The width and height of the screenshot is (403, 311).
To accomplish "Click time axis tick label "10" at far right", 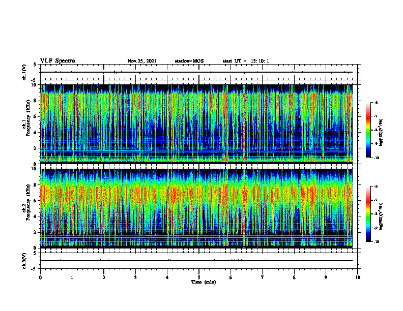I will coord(358,277).
